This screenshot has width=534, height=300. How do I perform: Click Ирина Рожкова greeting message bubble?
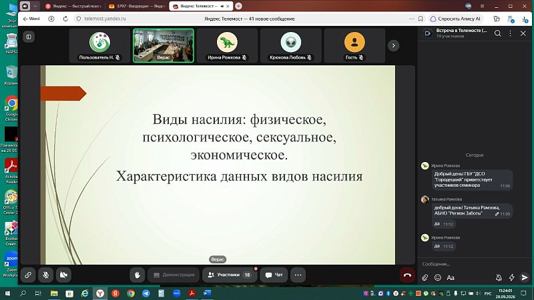(x=472, y=179)
